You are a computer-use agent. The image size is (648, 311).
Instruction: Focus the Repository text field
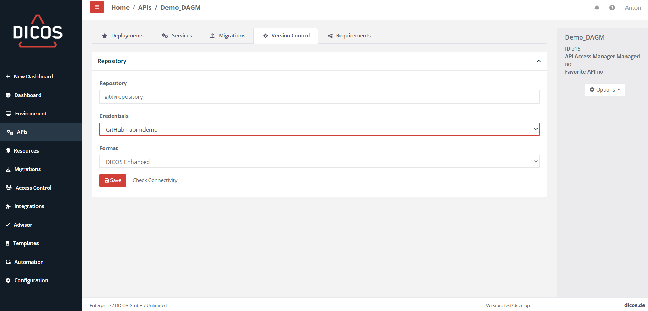coord(319,97)
